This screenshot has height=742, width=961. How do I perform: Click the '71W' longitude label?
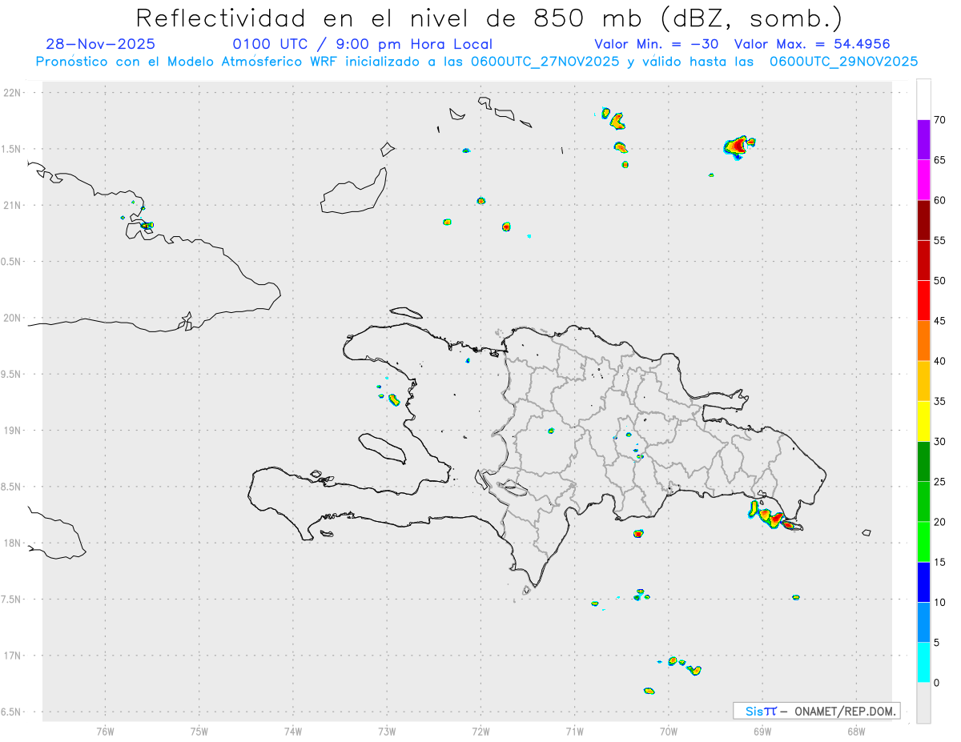click(x=574, y=731)
